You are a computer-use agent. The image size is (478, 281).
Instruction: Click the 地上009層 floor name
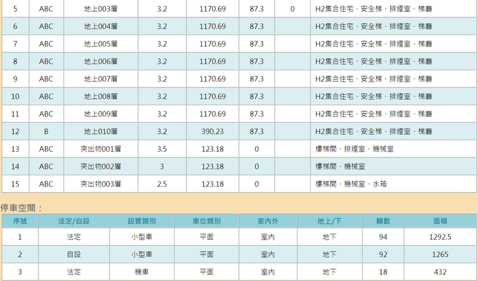click(x=101, y=114)
